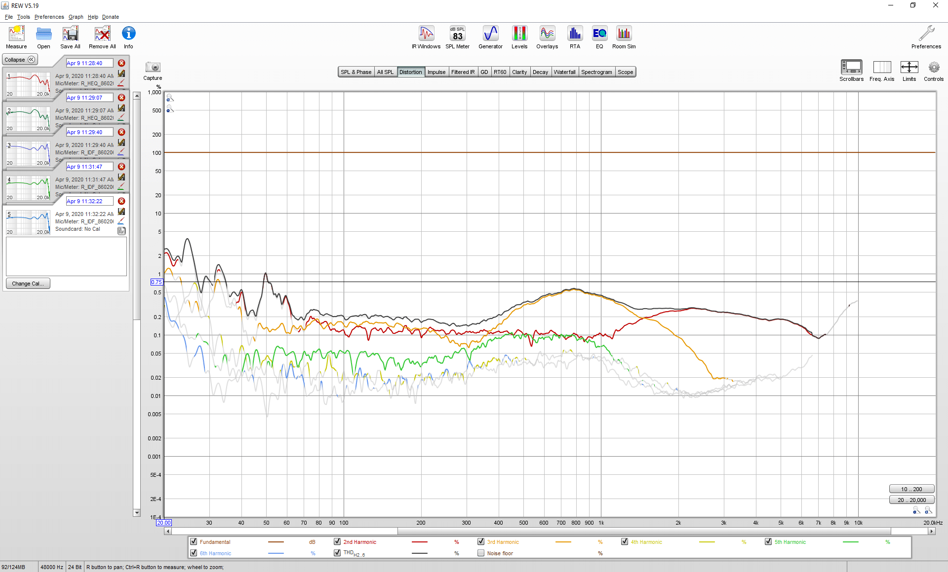Launch the signal Generator

click(490, 37)
